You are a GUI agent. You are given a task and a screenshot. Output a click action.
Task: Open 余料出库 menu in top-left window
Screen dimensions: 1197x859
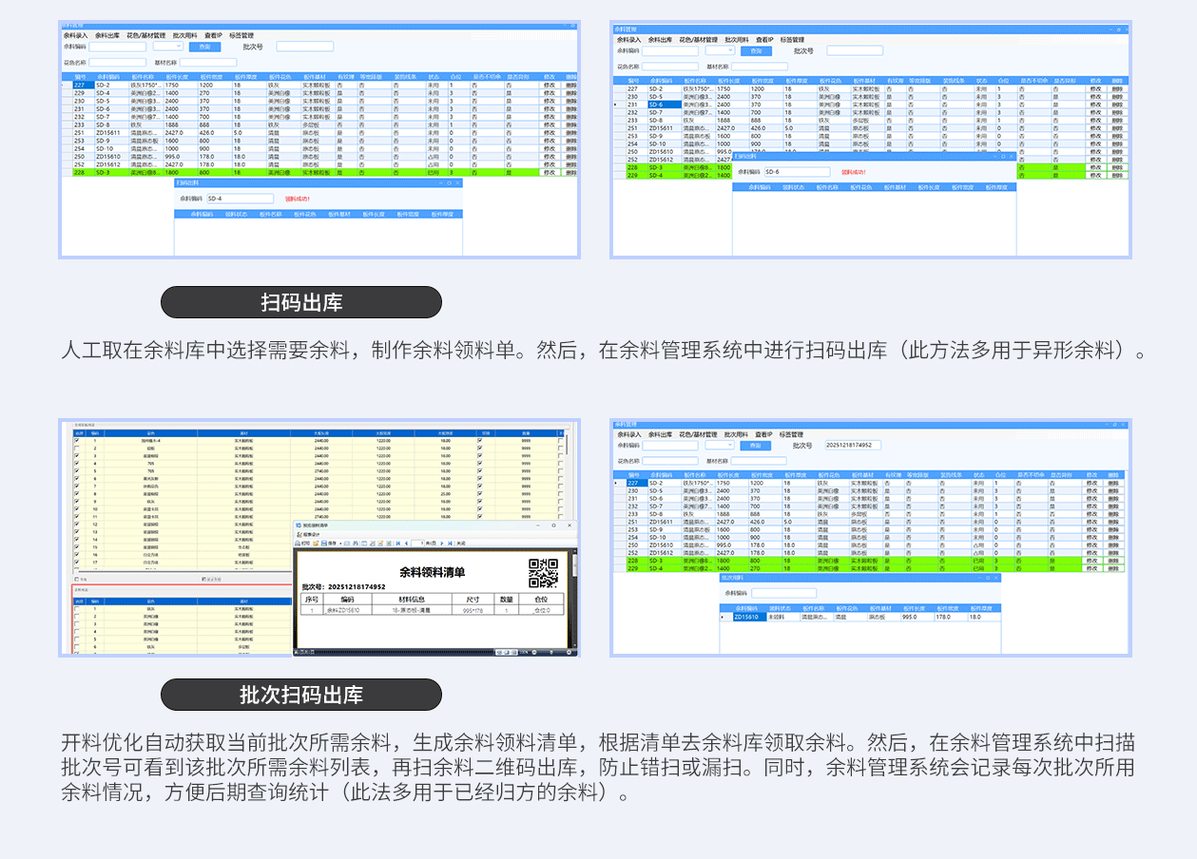coord(106,35)
